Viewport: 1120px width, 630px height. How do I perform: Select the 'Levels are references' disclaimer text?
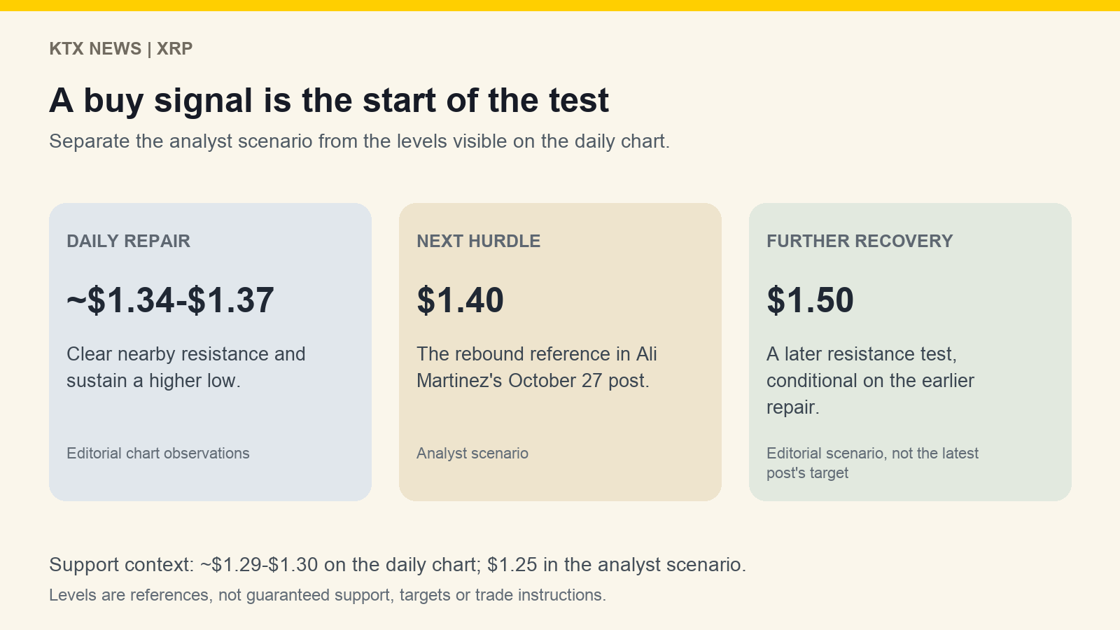pos(328,595)
